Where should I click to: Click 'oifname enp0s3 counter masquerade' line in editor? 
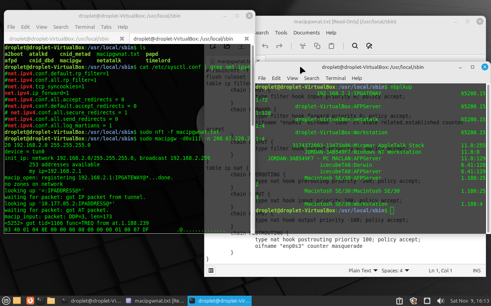click(309, 246)
